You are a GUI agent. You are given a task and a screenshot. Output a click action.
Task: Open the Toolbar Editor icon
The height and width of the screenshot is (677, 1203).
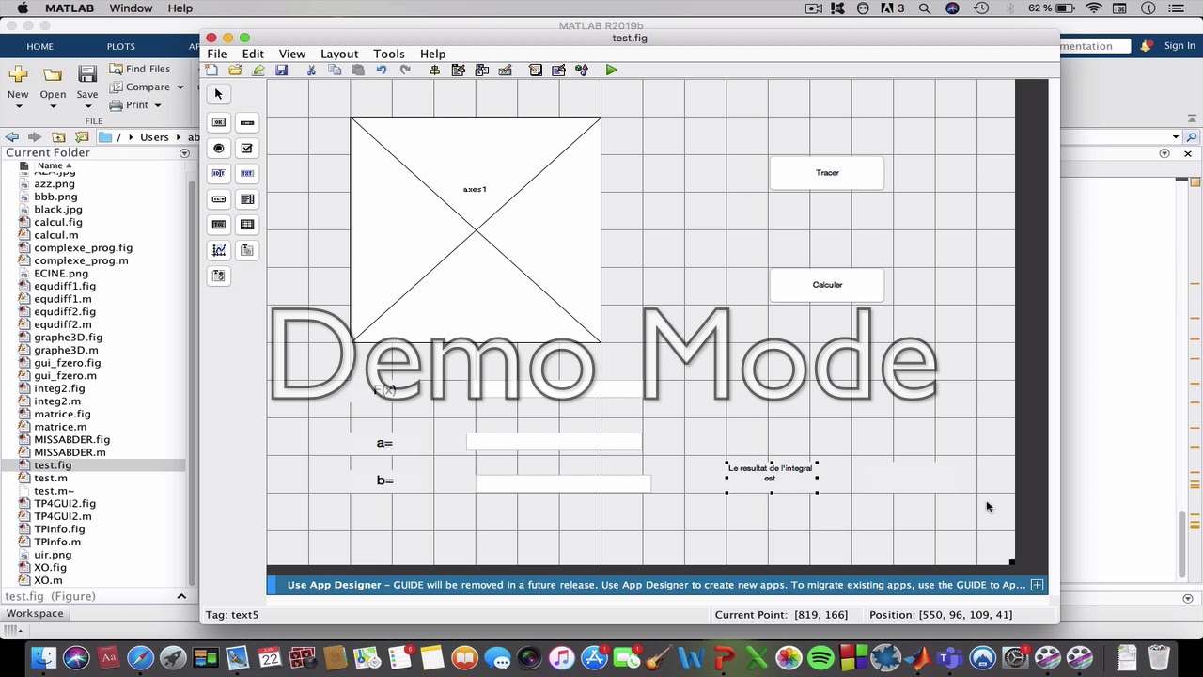click(506, 70)
